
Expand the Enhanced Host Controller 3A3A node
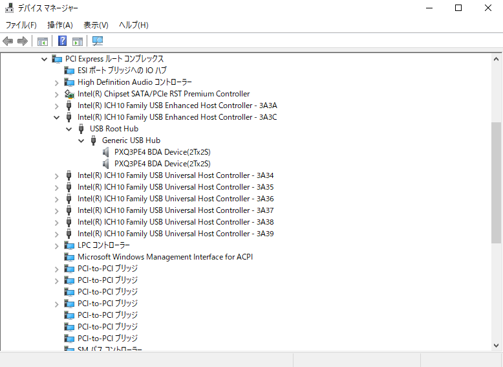pos(57,106)
